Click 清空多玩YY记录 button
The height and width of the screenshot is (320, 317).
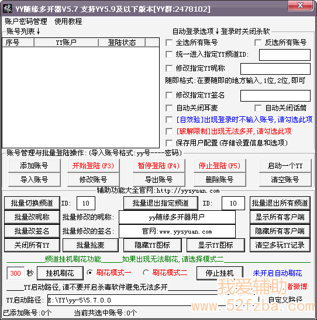click(x=280, y=245)
